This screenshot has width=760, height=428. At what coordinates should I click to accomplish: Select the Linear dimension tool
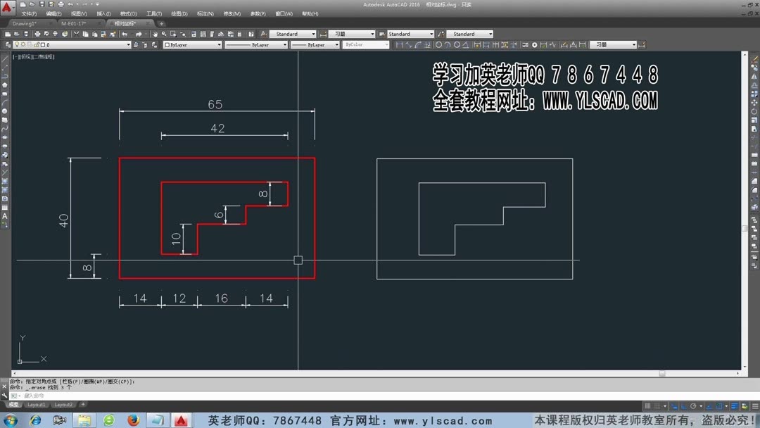pos(400,45)
